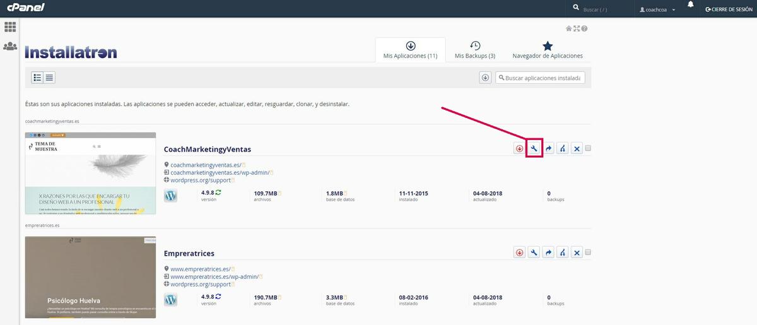The image size is (757, 325).
Task: Click the empreratrices.es domain heading
Action: (x=42, y=225)
